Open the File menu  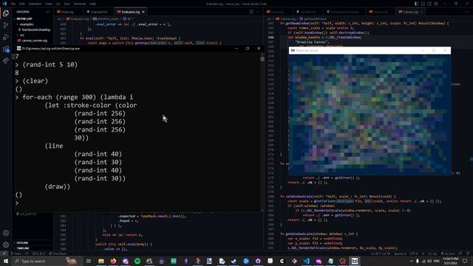pos(13,4)
